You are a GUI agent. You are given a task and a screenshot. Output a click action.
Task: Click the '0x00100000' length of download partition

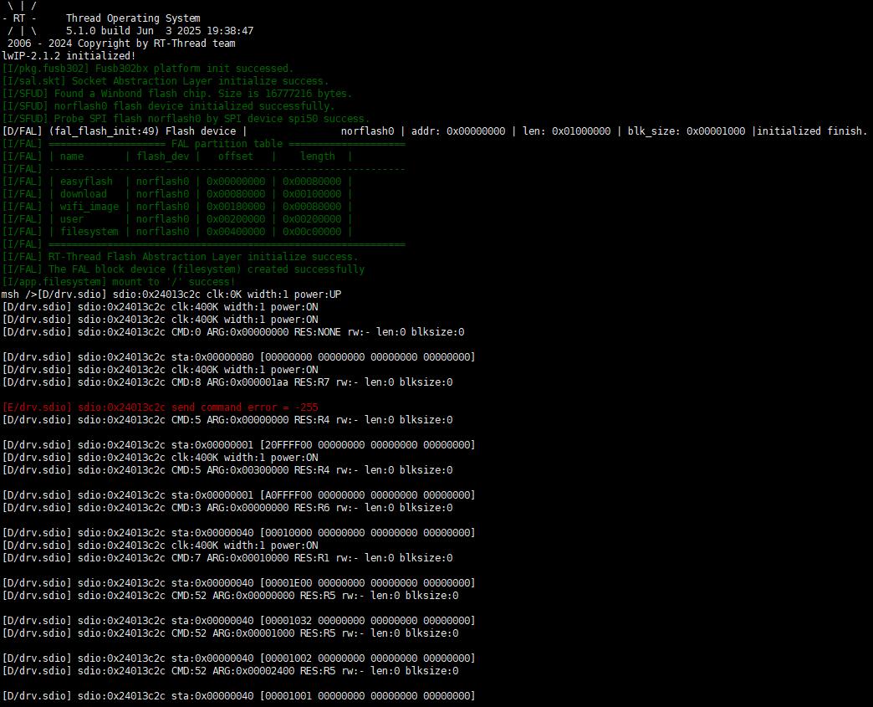click(312, 194)
